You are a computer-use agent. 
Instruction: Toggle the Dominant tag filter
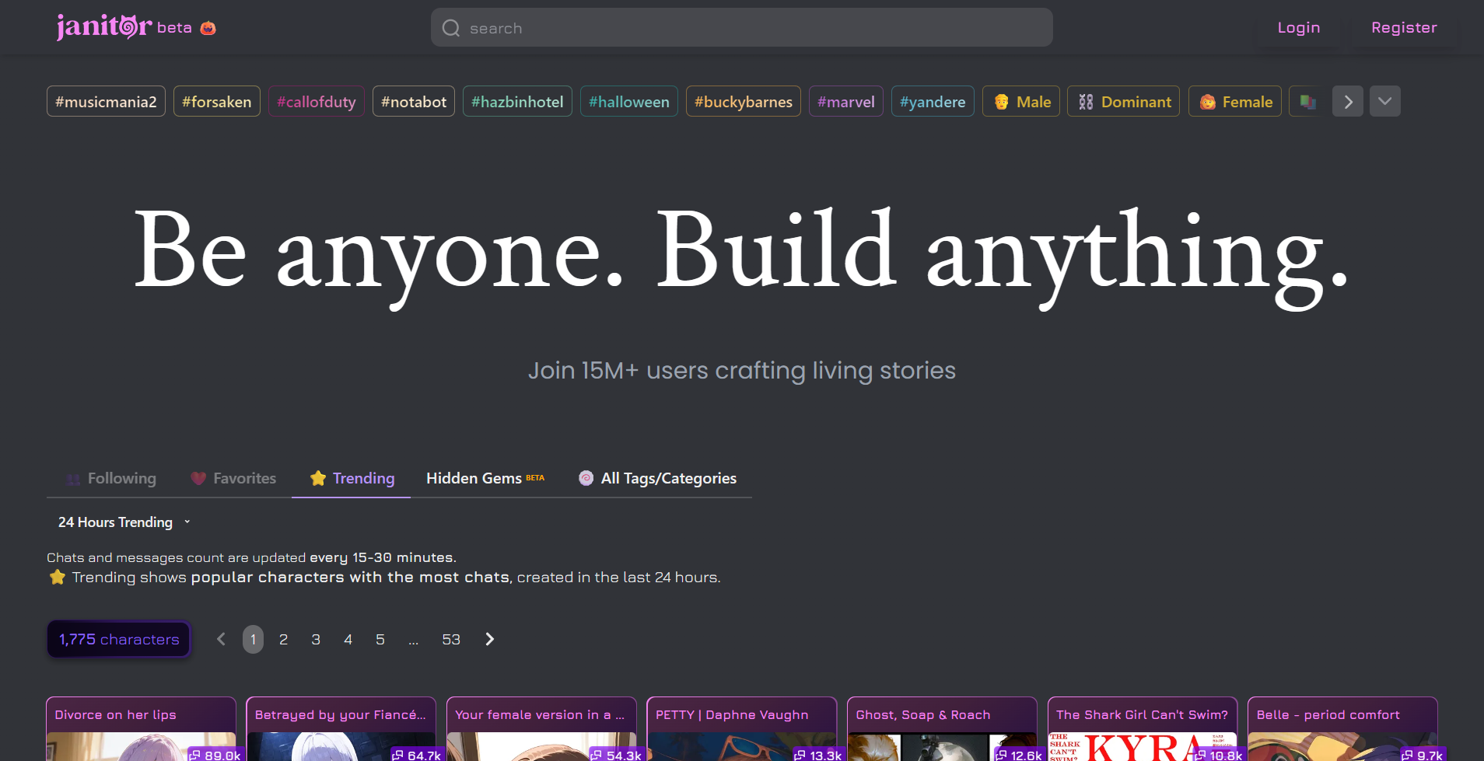coord(1123,102)
